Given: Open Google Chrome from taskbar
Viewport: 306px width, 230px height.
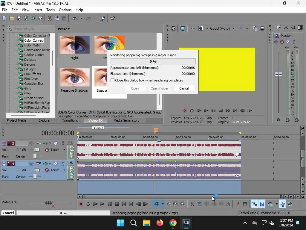Looking at the screenshot, I should (x=173, y=223).
